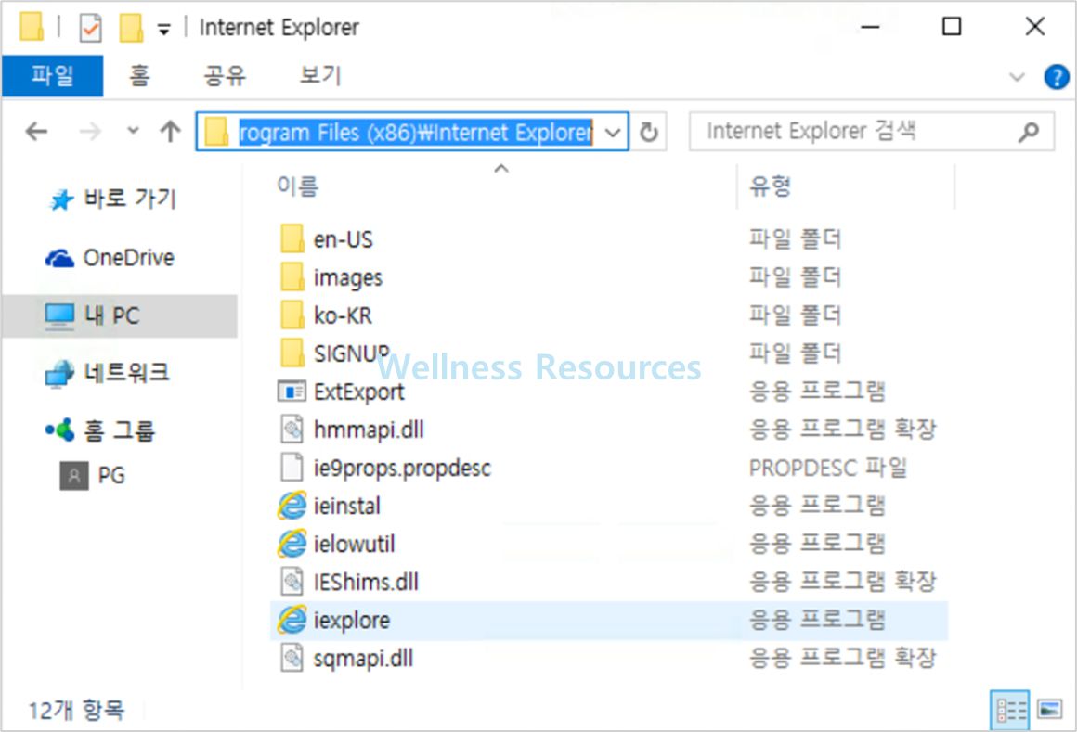Click the folder icon in title bar
Viewport: 1077px width, 732px height.
32,28
